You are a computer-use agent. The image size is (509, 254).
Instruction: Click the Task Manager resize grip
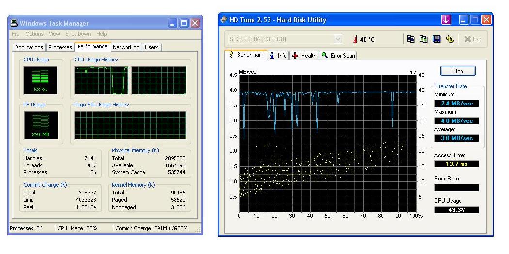[198, 230]
